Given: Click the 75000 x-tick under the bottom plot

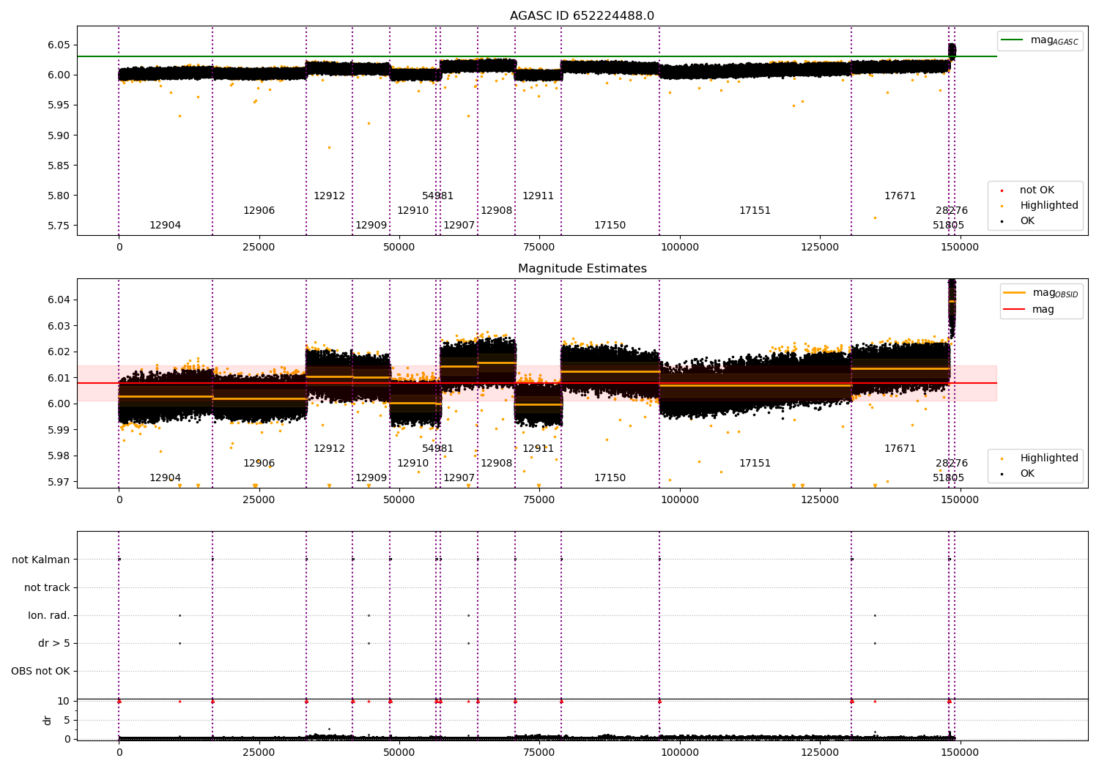Looking at the screenshot, I should tap(539, 752).
